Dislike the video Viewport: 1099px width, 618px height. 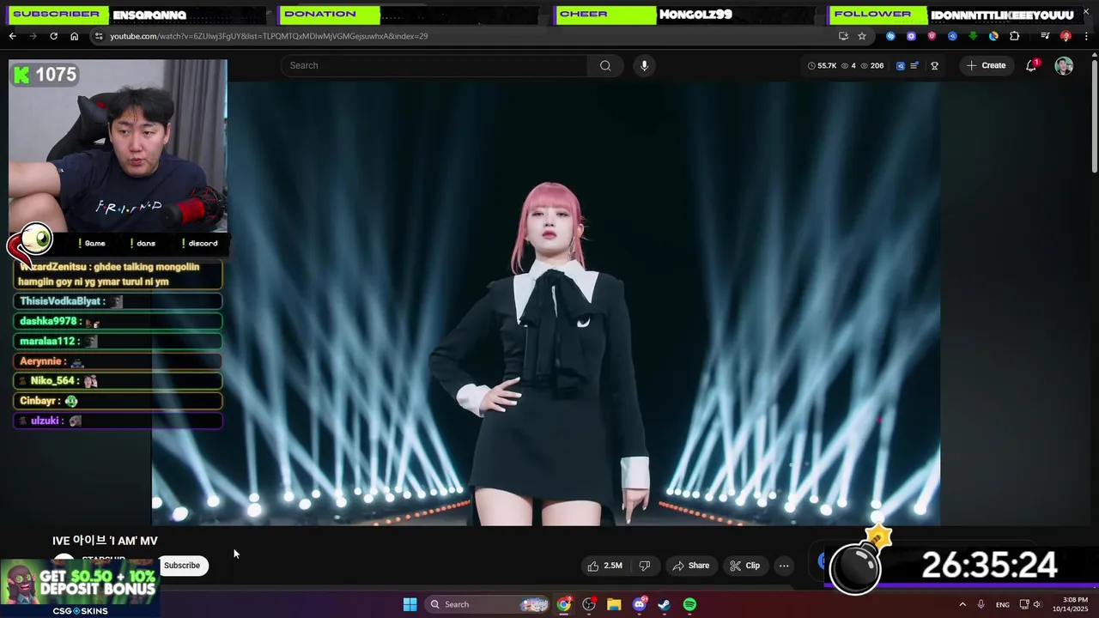[644, 566]
